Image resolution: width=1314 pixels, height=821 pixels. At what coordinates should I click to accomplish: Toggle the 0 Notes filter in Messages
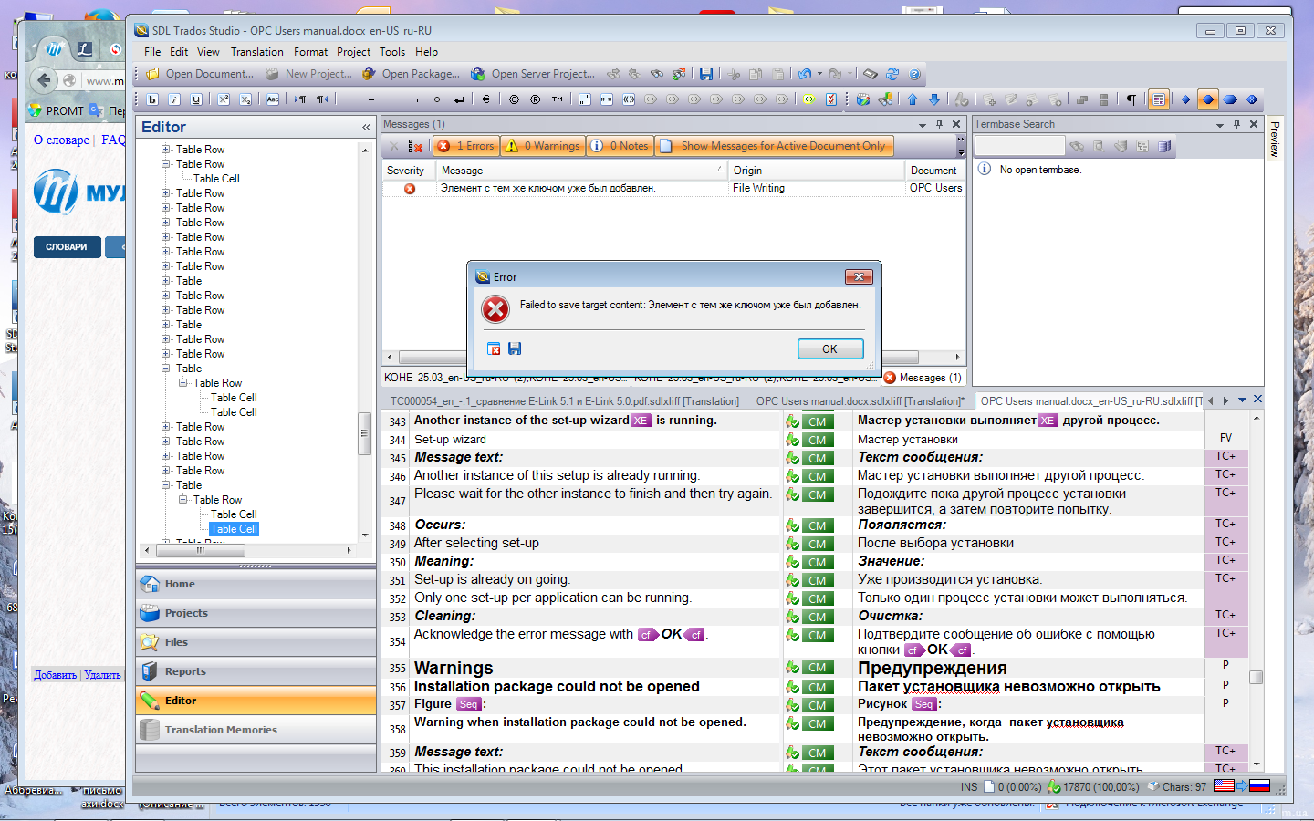tap(620, 146)
